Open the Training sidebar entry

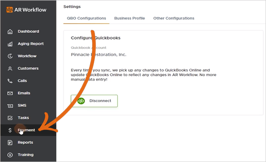click(25, 155)
